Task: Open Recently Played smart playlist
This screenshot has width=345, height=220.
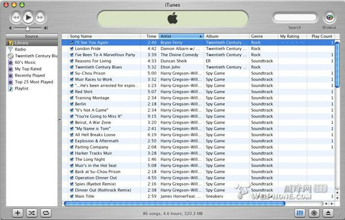Action: click(x=32, y=75)
